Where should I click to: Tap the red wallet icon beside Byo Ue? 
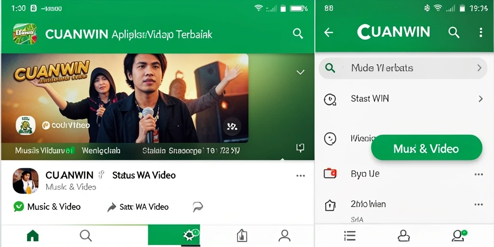(330, 174)
